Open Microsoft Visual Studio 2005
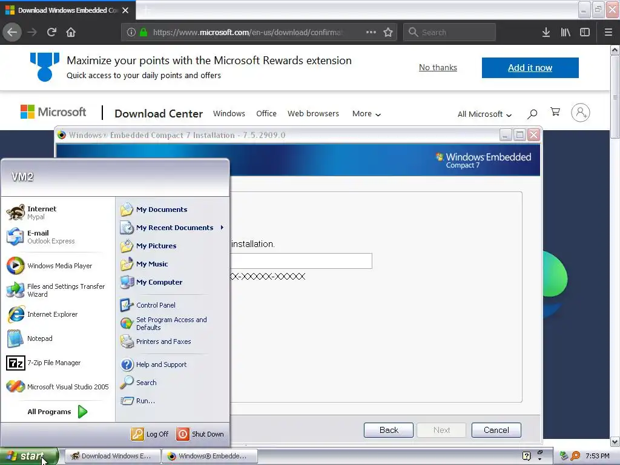Image resolution: width=620 pixels, height=465 pixels. coord(58,387)
